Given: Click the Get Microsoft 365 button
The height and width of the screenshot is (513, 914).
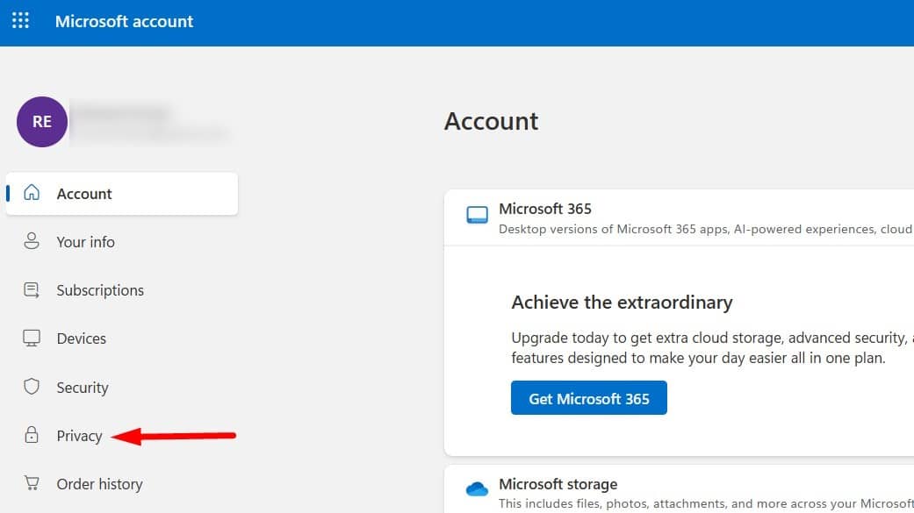Looking at the screenshot, I should pyautogui.click(x=589, y=398).
